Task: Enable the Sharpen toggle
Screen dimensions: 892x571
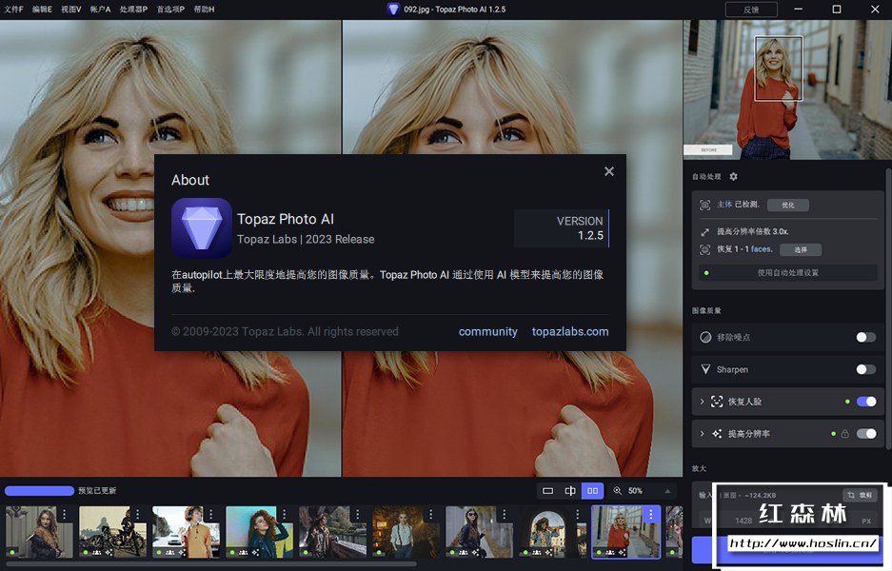Action: tap(866, 369)
